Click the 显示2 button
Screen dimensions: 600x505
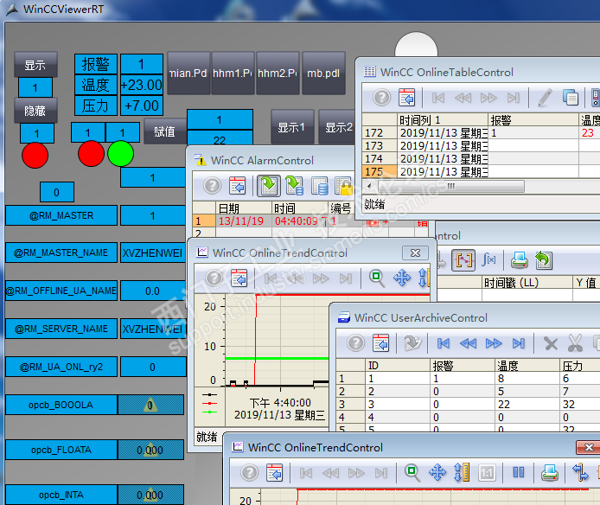pyautogui.click(x=336, y=127)
